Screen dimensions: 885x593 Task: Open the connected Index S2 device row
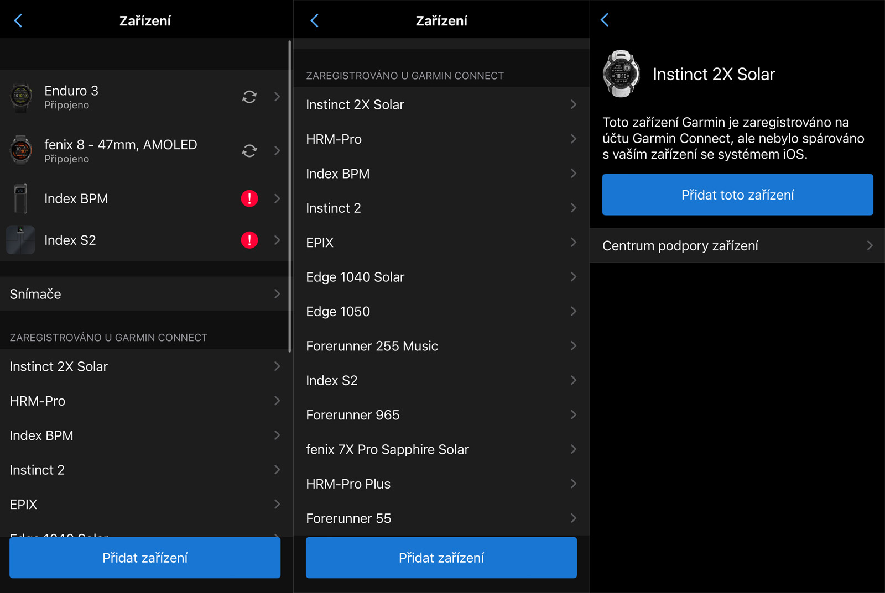144,240
